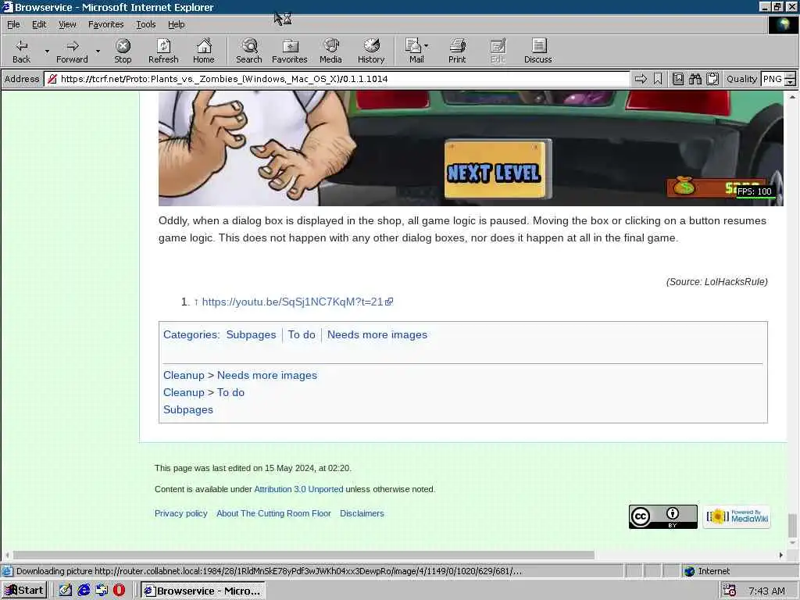This screenshot has width=800, height=600.
Task: Open the Favorites toolbar pane
Action: (x=290, y=51)
